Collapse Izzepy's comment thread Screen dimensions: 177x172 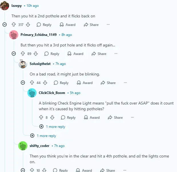pyautogui.click(x=5, y=25)
